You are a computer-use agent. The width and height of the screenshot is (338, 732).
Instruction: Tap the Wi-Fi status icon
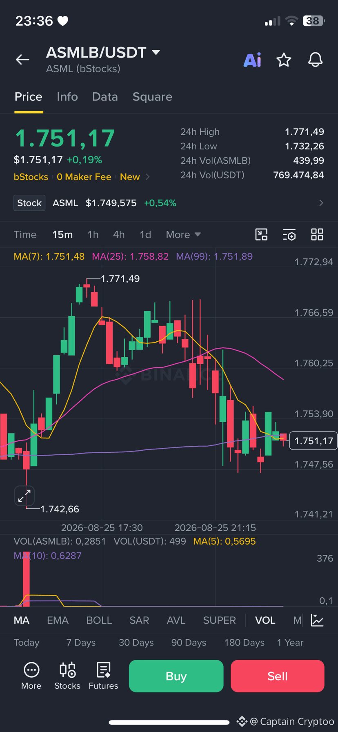click(x=291, y=21)
